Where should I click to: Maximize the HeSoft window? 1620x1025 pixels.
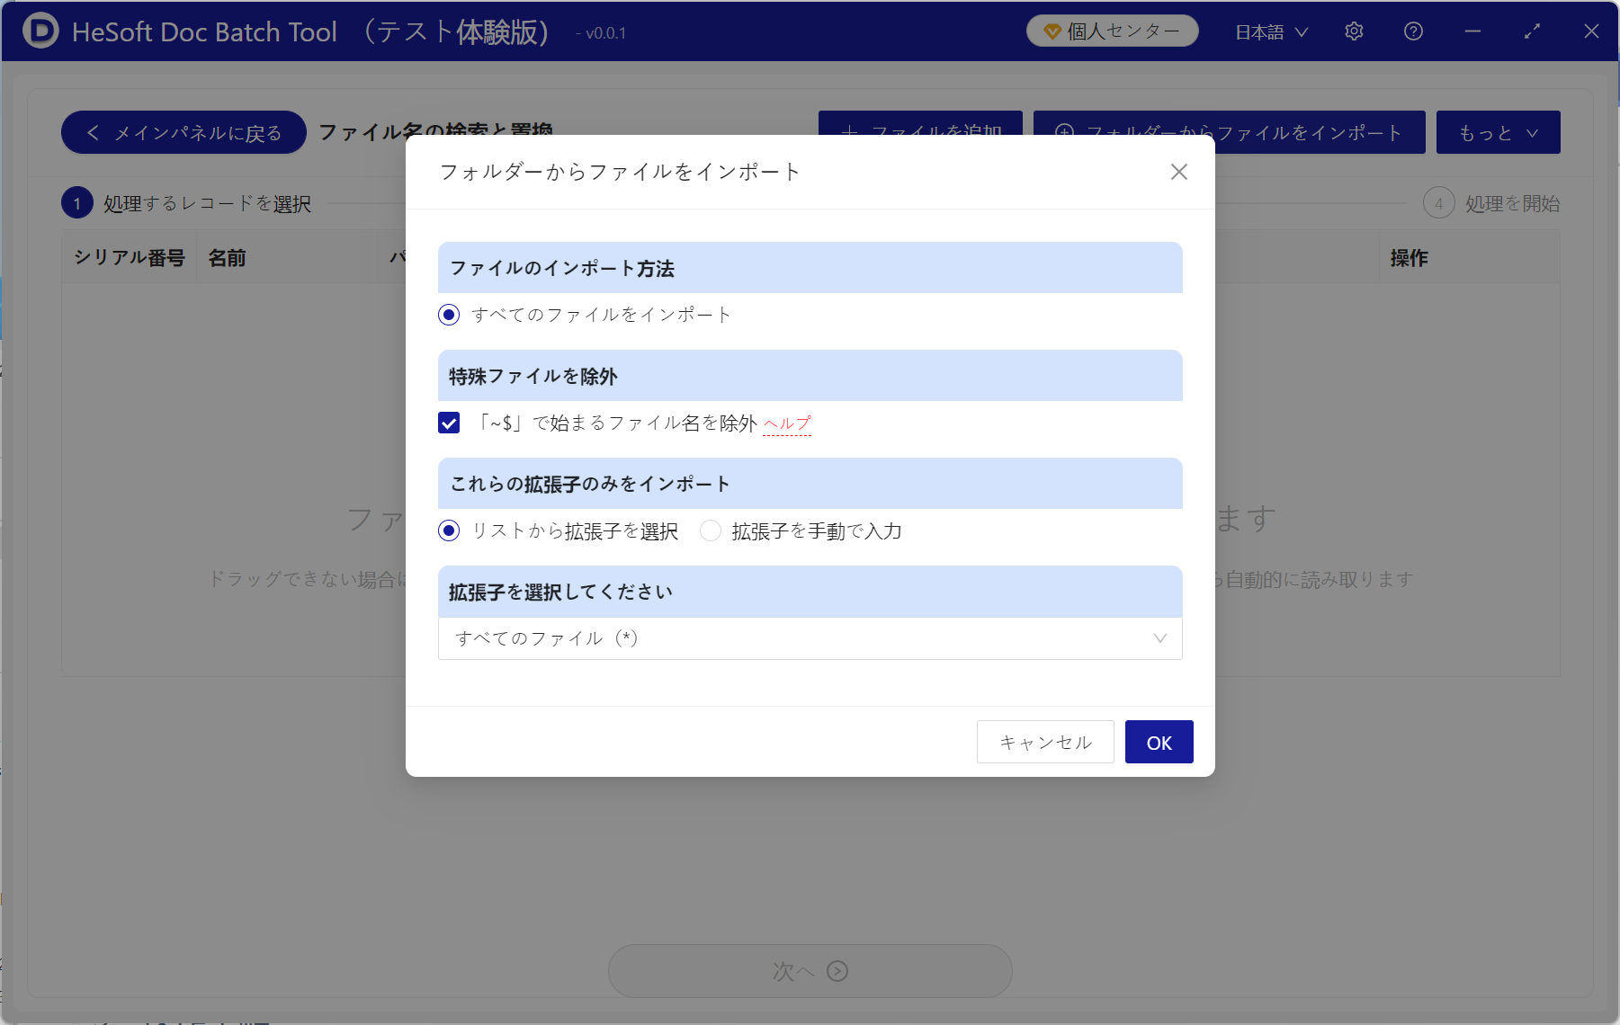point(1532,31)
